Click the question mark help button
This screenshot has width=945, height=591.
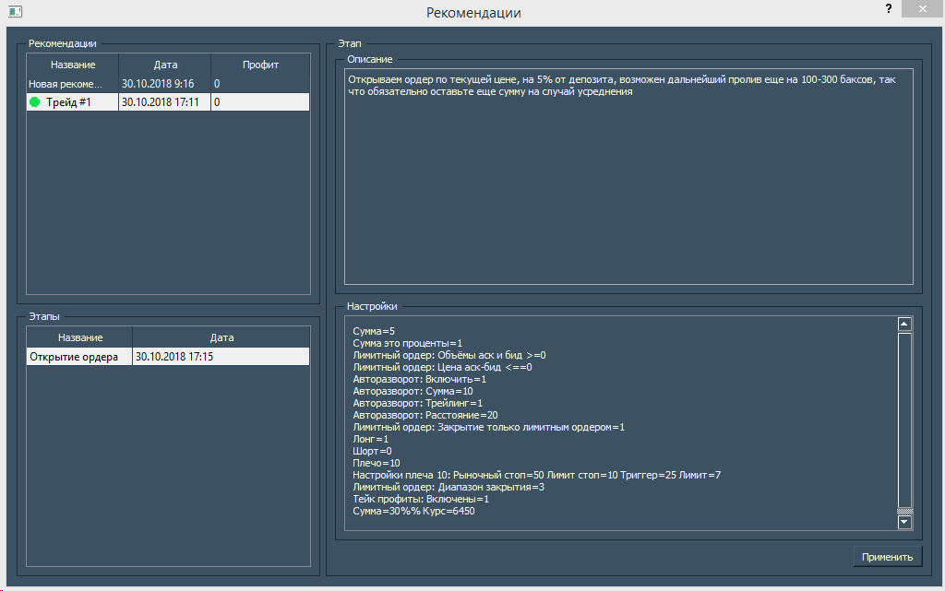click(888, 8)
